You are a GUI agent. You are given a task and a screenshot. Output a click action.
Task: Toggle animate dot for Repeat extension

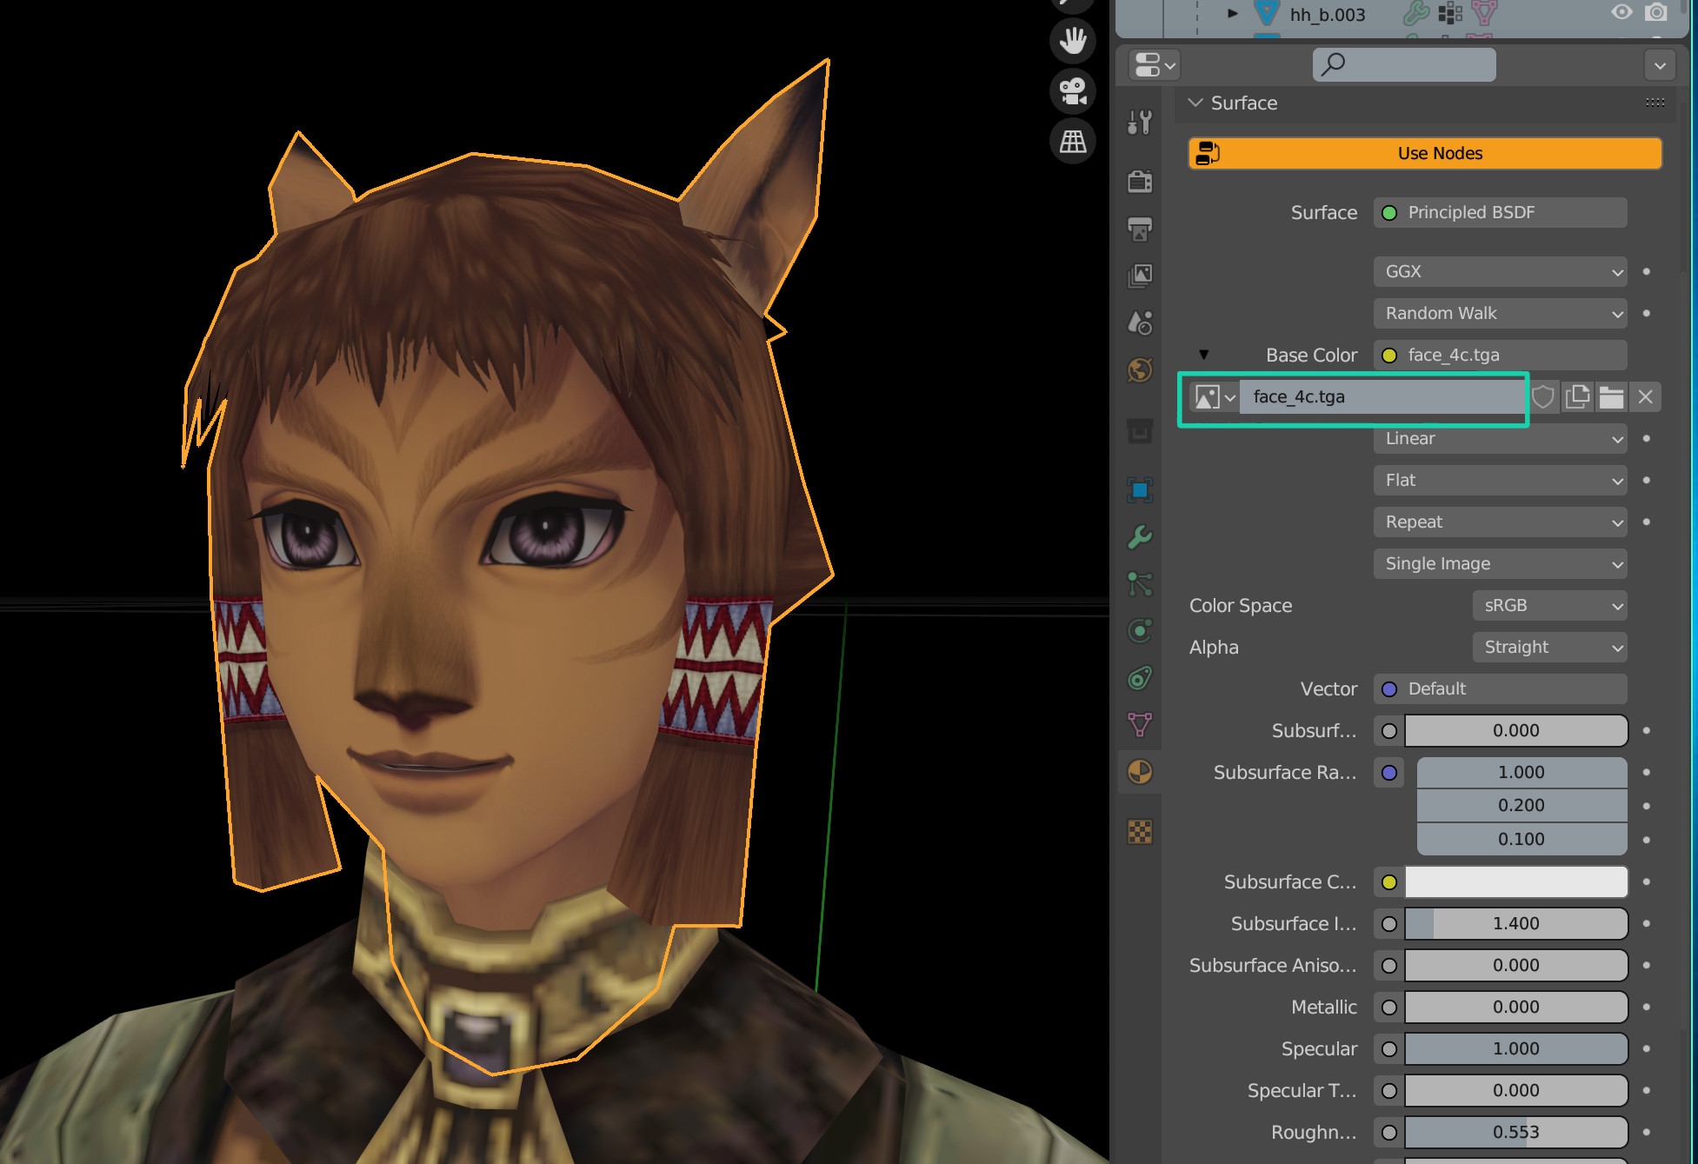pyautogui.click(x=1646, y=522)
